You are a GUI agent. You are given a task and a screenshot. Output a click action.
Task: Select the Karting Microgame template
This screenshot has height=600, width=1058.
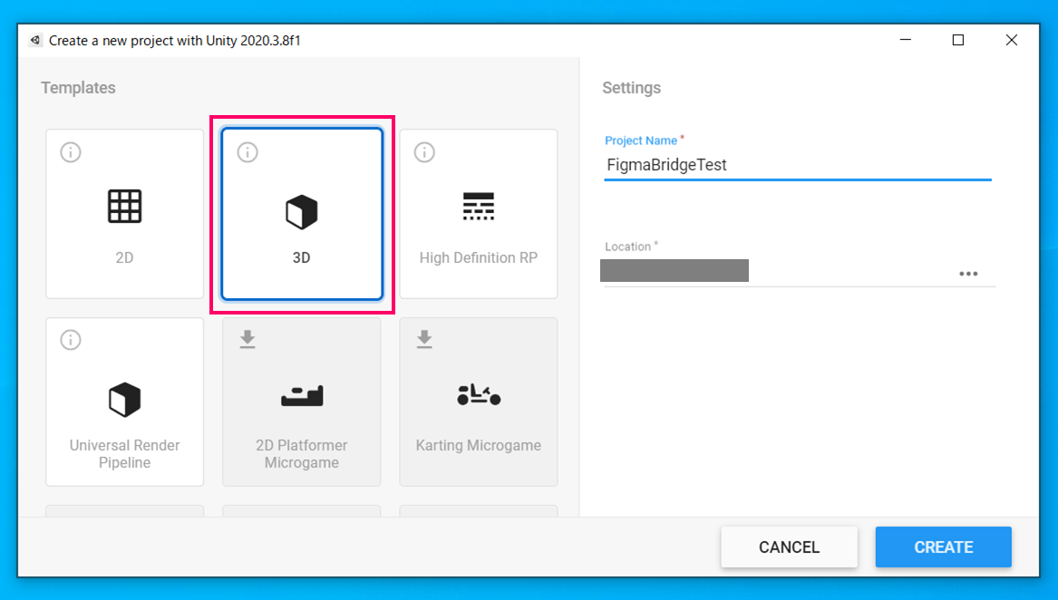coord(479,402)
